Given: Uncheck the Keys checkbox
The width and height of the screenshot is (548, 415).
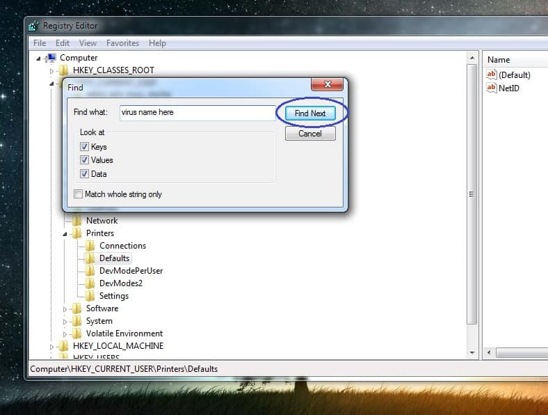Looking at the screenshot, I should [84, 147].
